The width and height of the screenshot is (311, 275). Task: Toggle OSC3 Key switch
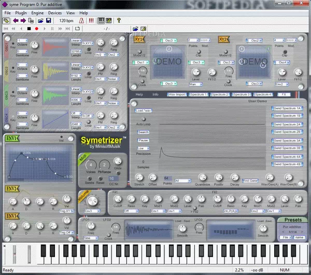coord(13,92)
